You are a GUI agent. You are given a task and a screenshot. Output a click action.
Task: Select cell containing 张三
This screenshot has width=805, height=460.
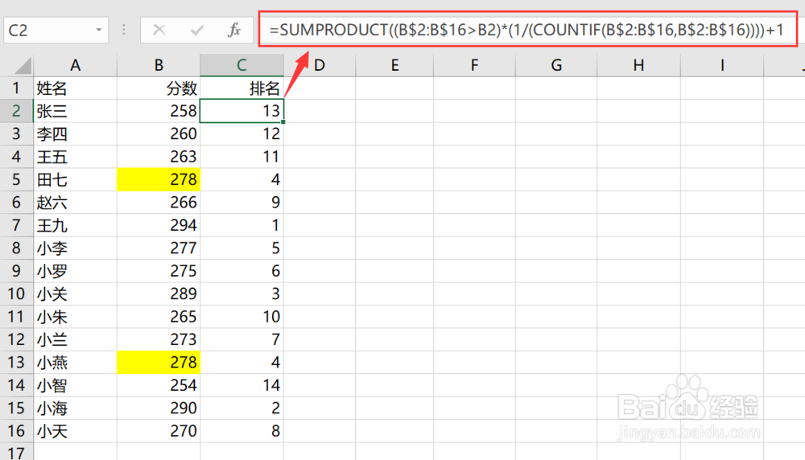pos(75,111)
